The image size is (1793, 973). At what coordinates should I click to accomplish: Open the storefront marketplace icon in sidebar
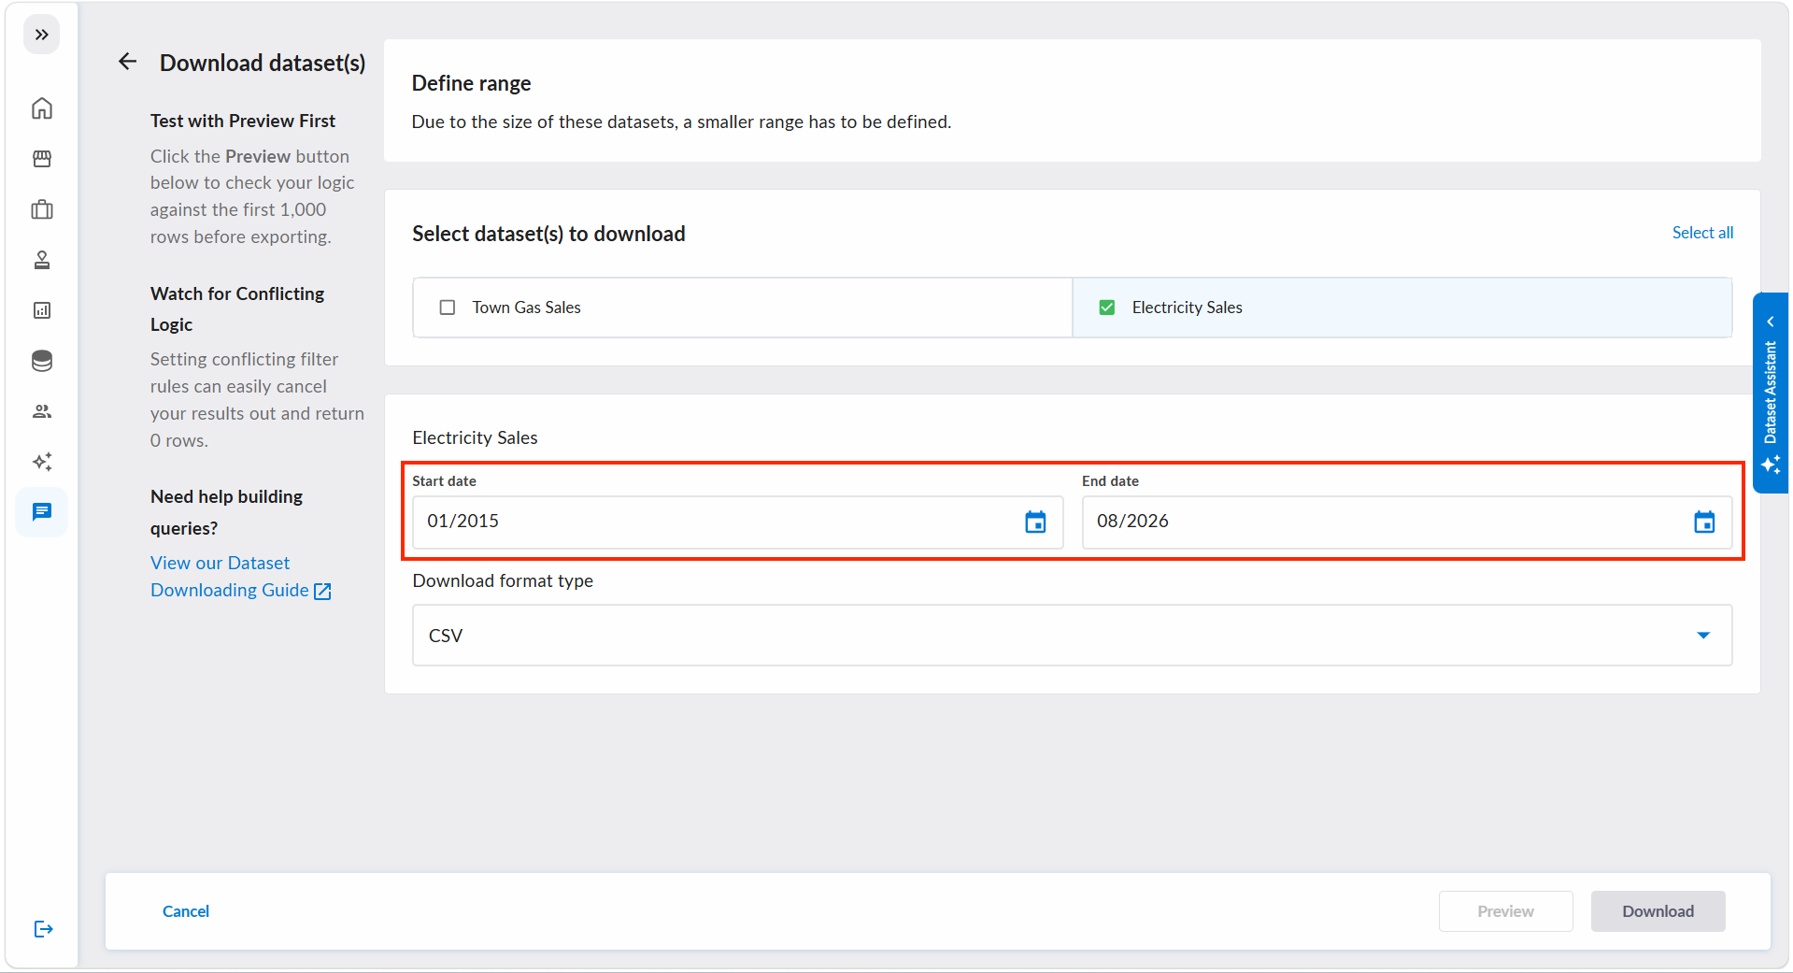pyautogui.click(x=42, y=159)
